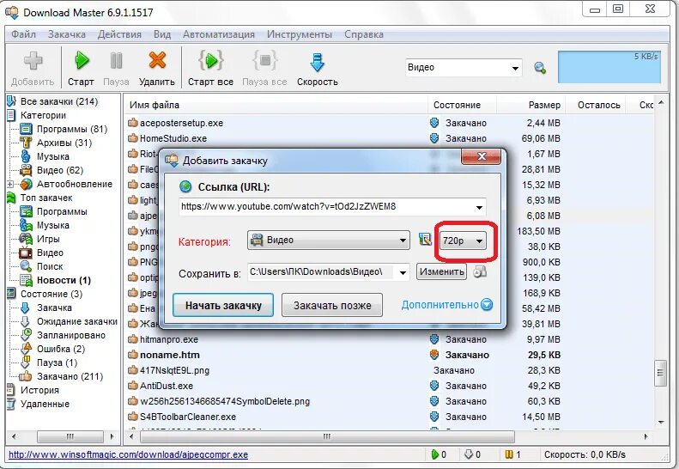Click the globe icon near Ссылка (URL)

[185, 186]
